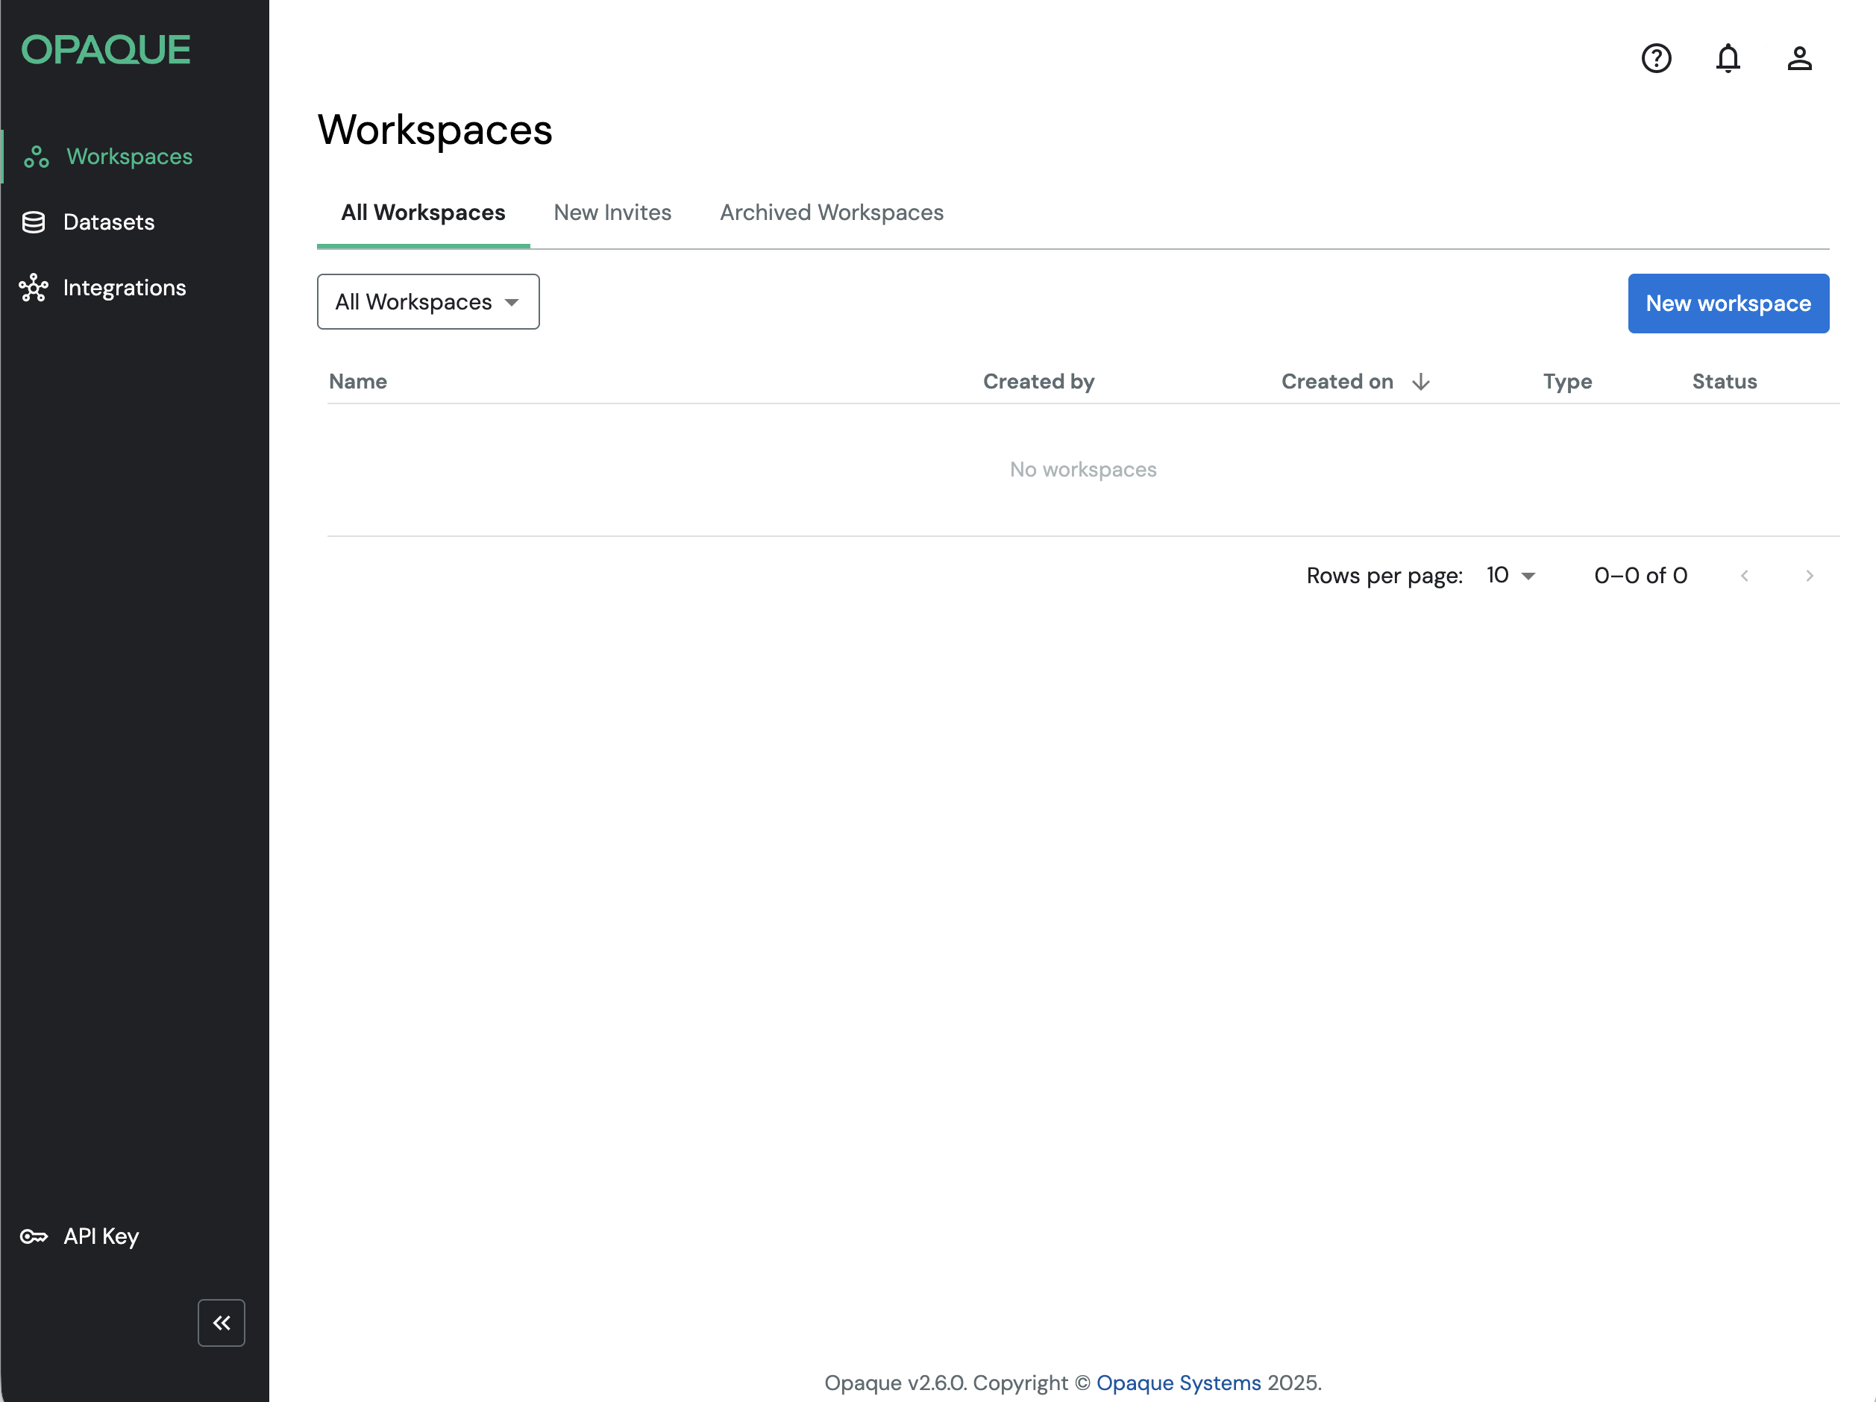Go to next page arrow

tap(1809, 576)
